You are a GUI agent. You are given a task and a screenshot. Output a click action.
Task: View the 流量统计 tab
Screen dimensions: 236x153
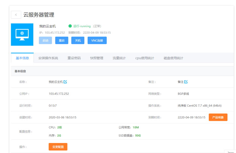pos(119,58)
